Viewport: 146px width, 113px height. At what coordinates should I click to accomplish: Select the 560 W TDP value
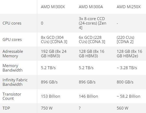pyautogui.click(x=122, y=108)
